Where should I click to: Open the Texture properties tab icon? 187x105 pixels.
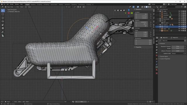pyautogui.click(x=157, y=73)
